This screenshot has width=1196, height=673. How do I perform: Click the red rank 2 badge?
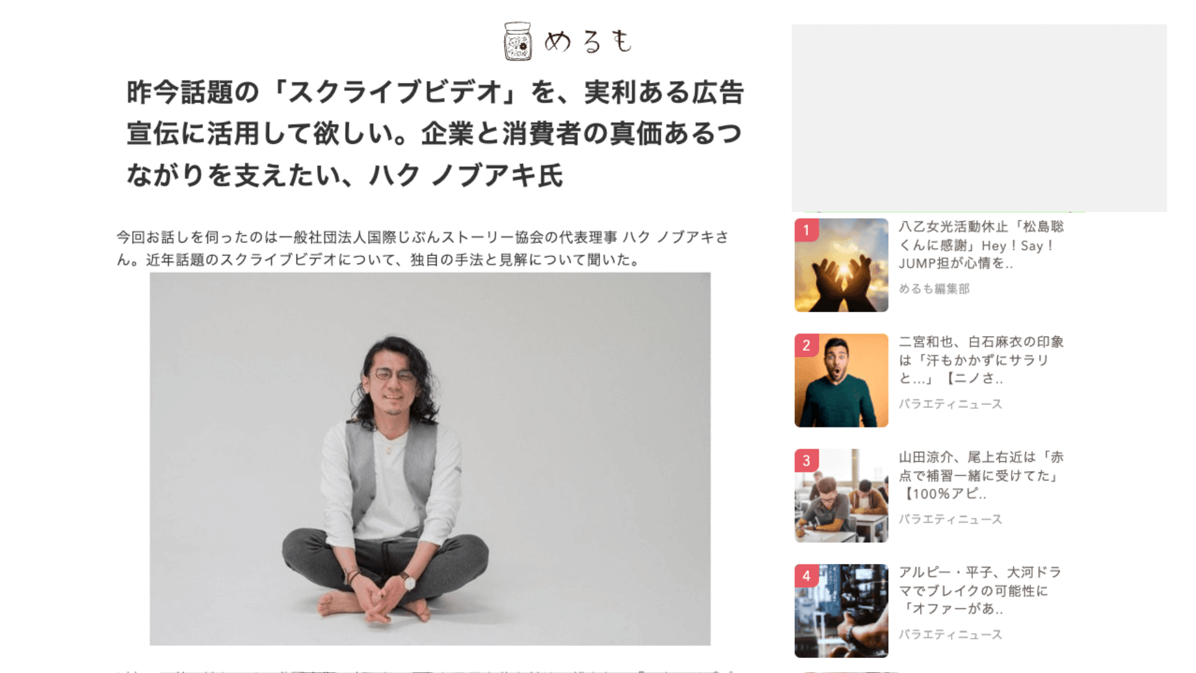pos(806,345)
